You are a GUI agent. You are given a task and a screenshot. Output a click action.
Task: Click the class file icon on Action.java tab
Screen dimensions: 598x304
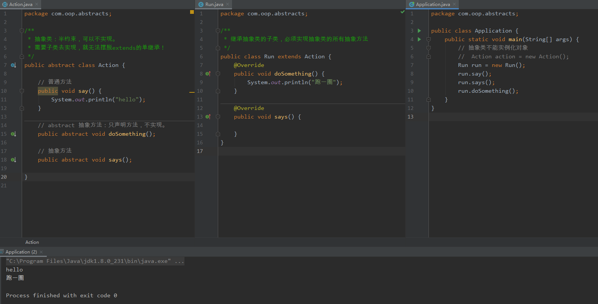(x=5, y=4)
